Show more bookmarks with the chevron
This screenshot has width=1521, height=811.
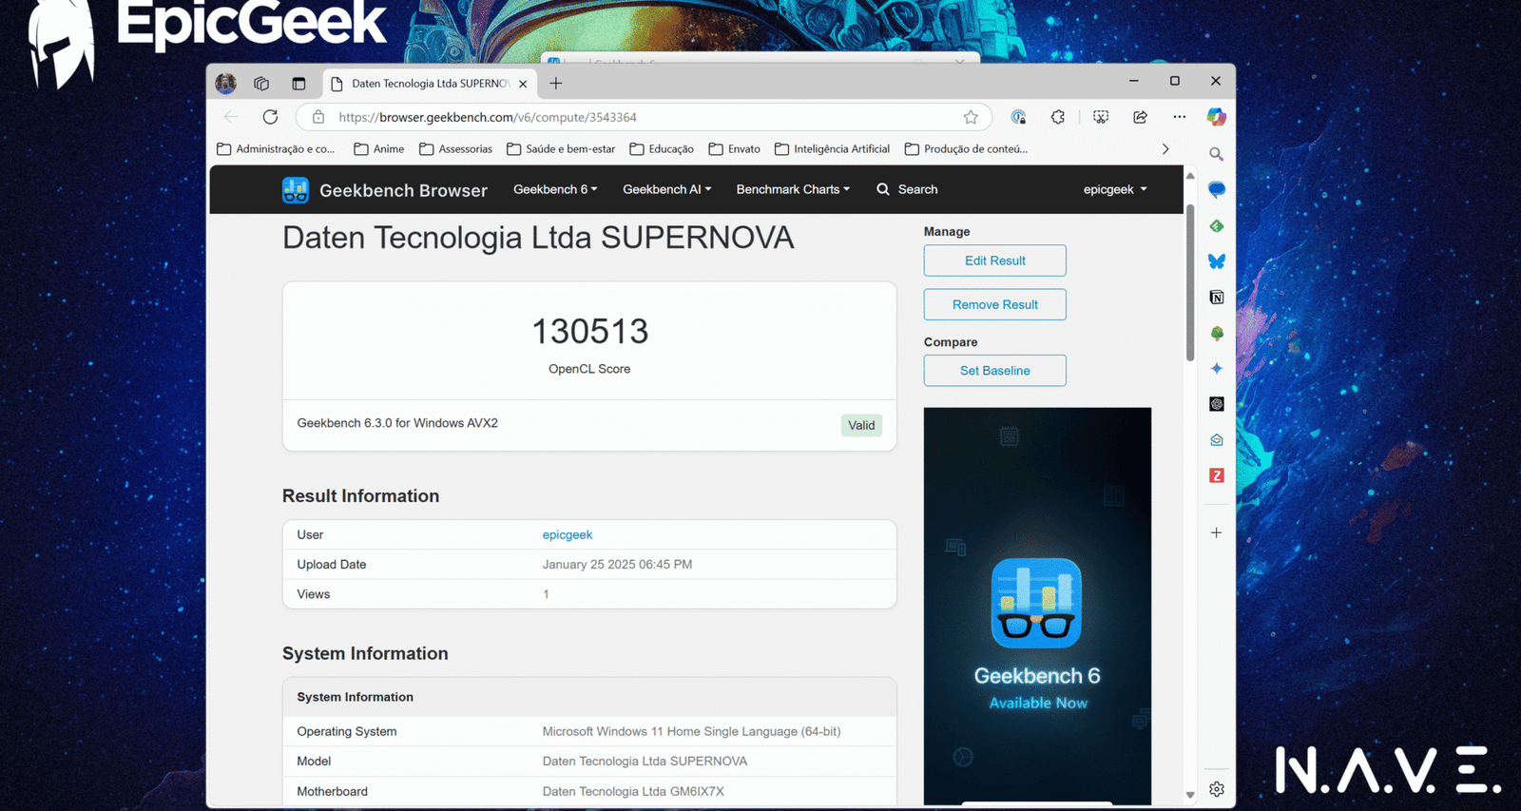tap(1165, 149)
